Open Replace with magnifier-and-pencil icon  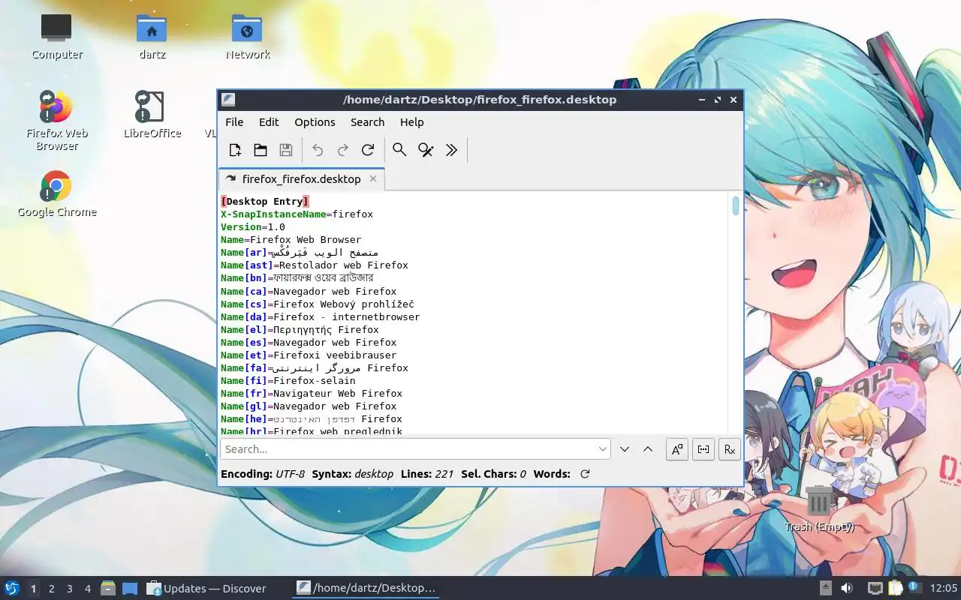pos(426,150)
